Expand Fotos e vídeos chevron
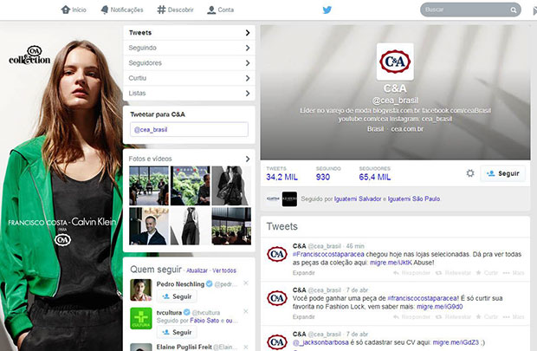Viewport: 537px width, 351px height. click(x=248, y=159)
